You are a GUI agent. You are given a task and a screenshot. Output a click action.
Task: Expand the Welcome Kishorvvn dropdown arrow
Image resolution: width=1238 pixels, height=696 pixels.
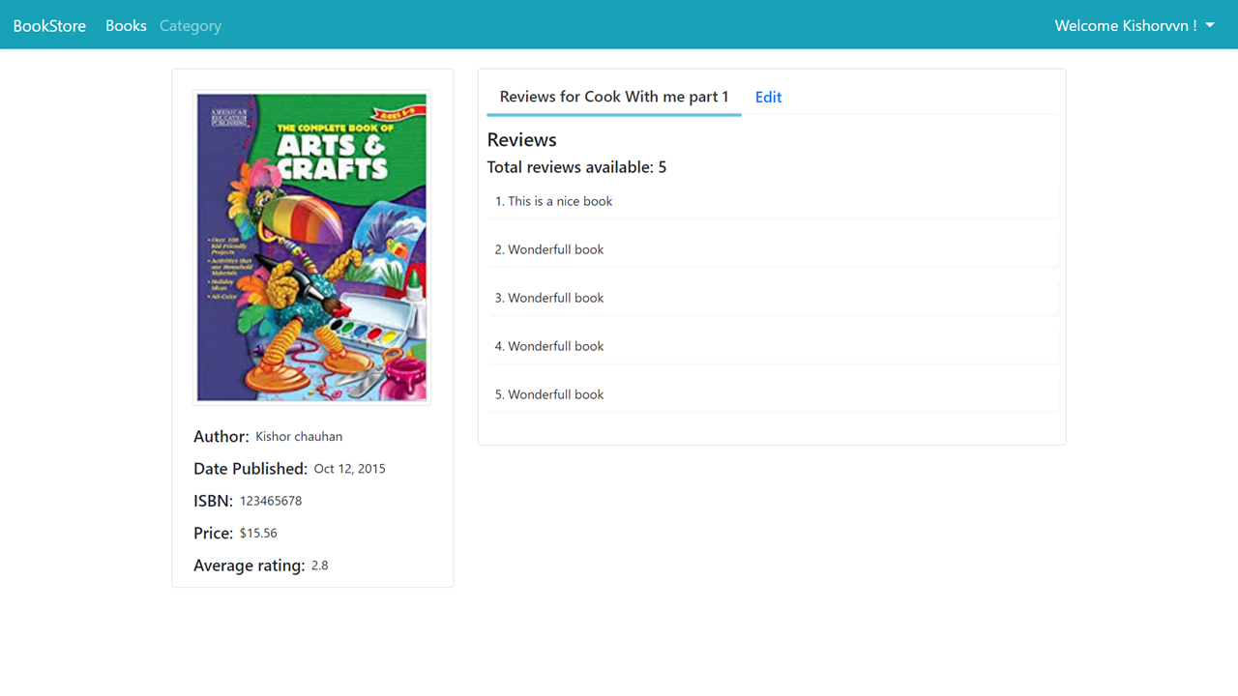pos(1210,26)
